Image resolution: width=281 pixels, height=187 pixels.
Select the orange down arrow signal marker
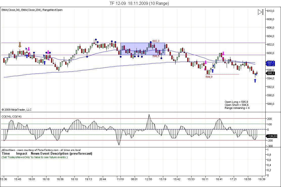click(20, 45)
